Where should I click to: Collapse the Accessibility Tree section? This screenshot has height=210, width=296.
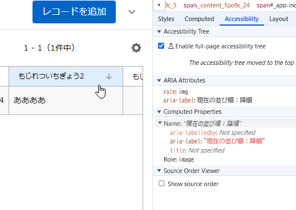coord(159,31)
